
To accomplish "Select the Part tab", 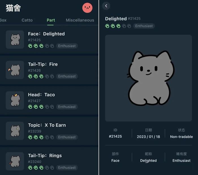I will tap(51, 20).
